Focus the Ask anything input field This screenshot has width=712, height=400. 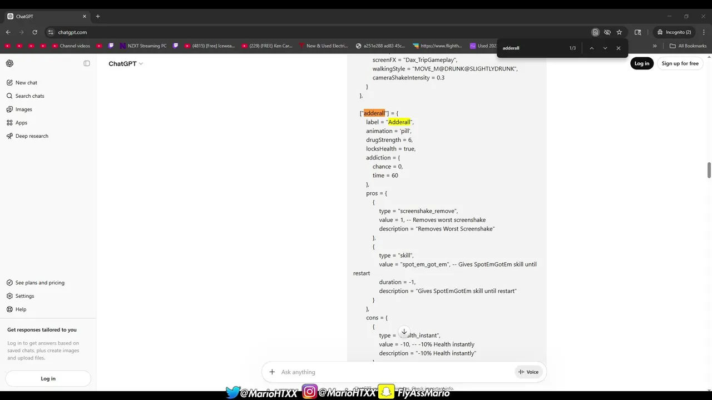(395, 372)
